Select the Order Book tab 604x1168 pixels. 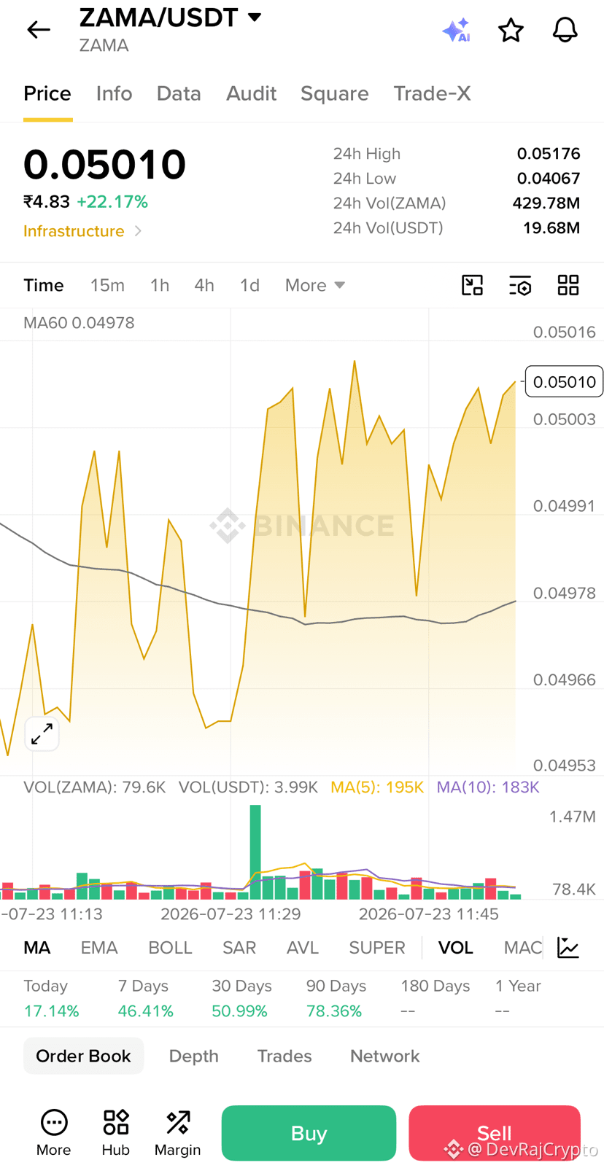pyautogui.click(x=83, y=1056)
